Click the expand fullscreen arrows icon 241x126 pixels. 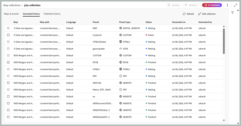click(236, 5)
